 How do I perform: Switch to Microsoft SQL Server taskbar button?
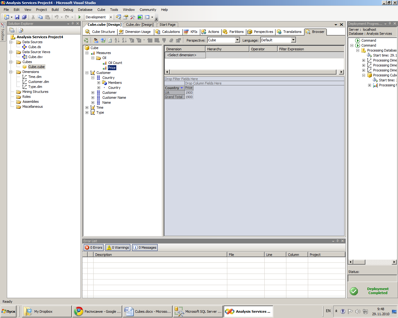tap(198, 311)
